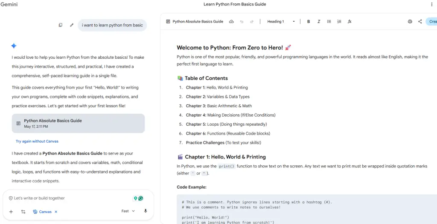This screenshot has width=437, height=224.
Task: Click Chapter 1: Hello, World & Printing list item
Action: coord(217,87)
